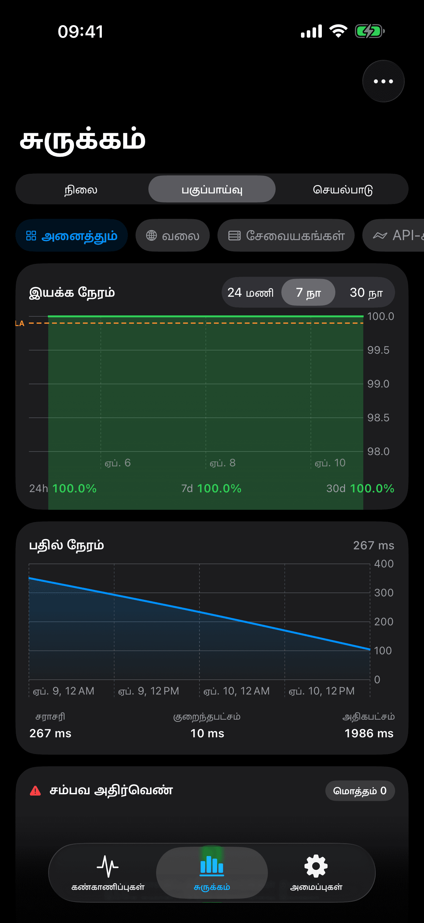Open the three-dots more options menu
This screenshot has width=424, height=923.
(x=383, y=81)
